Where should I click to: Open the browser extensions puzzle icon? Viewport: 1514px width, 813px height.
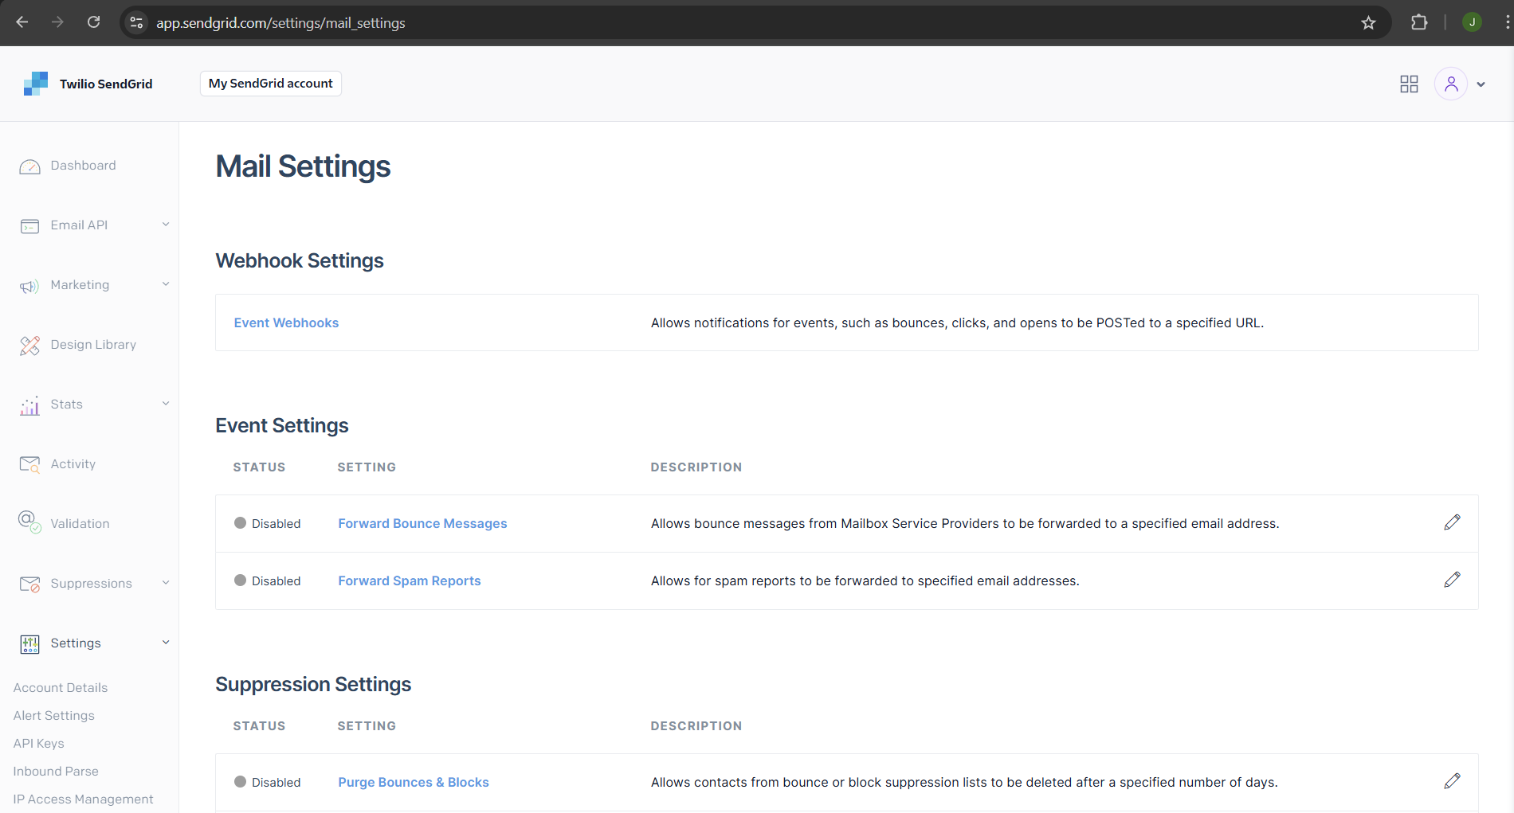click(x=1419, y=22)
